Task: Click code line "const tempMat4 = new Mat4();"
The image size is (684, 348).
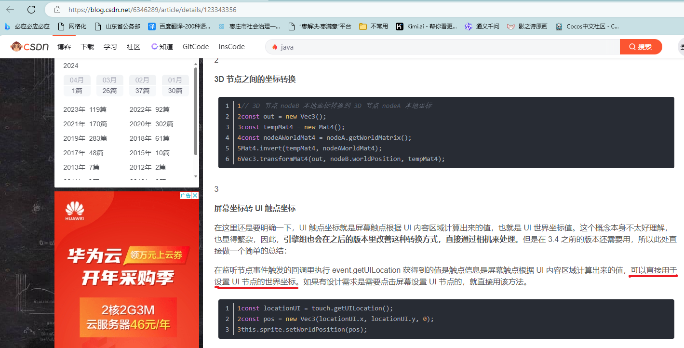Action: click(x=291, y=127)
